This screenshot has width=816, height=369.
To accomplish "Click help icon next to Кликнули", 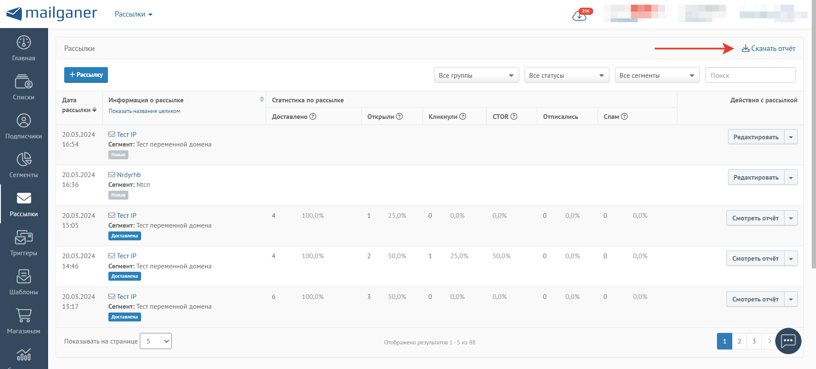I will click(x=463, y=116).
